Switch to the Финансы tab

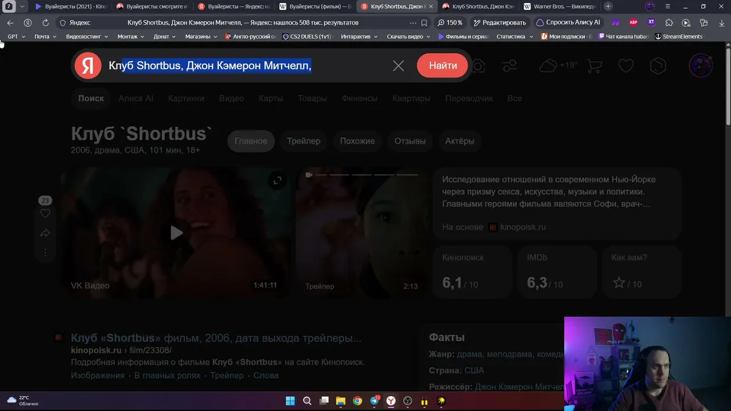tap(360, 98)
